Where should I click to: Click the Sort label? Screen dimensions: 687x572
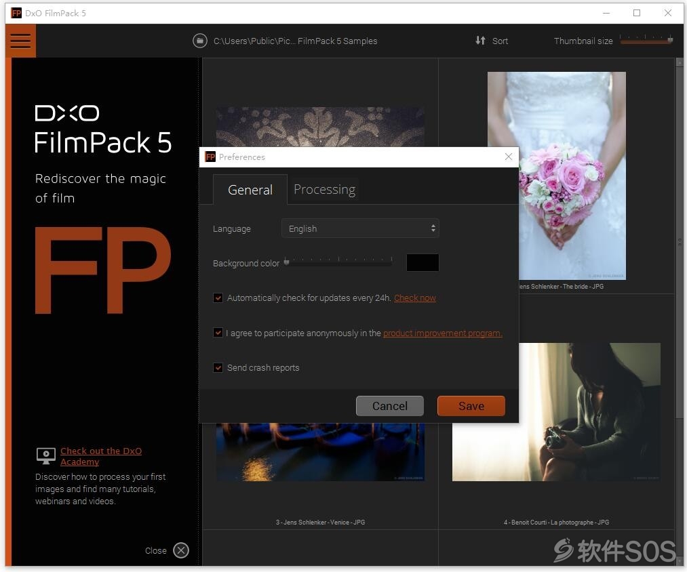point(500,41)
